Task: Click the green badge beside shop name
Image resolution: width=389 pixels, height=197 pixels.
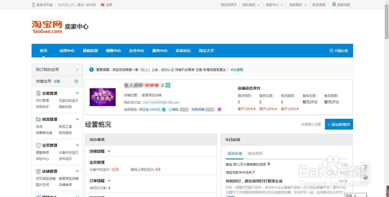Action: [168, 85]
